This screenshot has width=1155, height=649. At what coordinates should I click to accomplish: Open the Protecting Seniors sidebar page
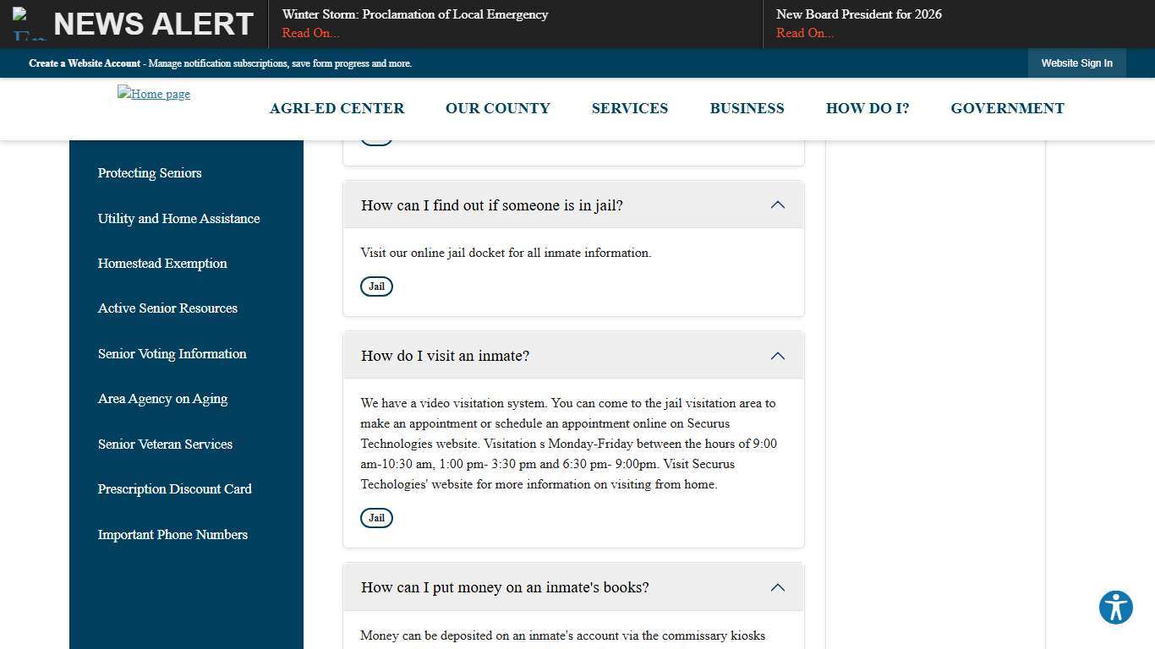click(x=150, y=173)
